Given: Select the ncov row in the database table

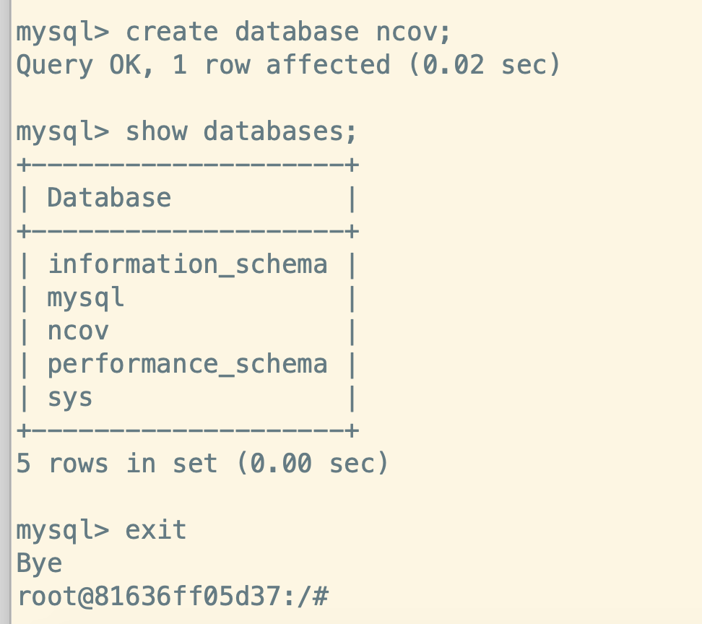Looking at the screenshot, I should [78, 331].
